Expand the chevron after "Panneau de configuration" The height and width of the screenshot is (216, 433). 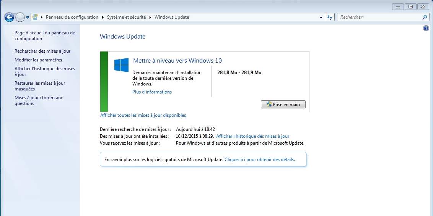pyautogui.click(x=103, y=17)
